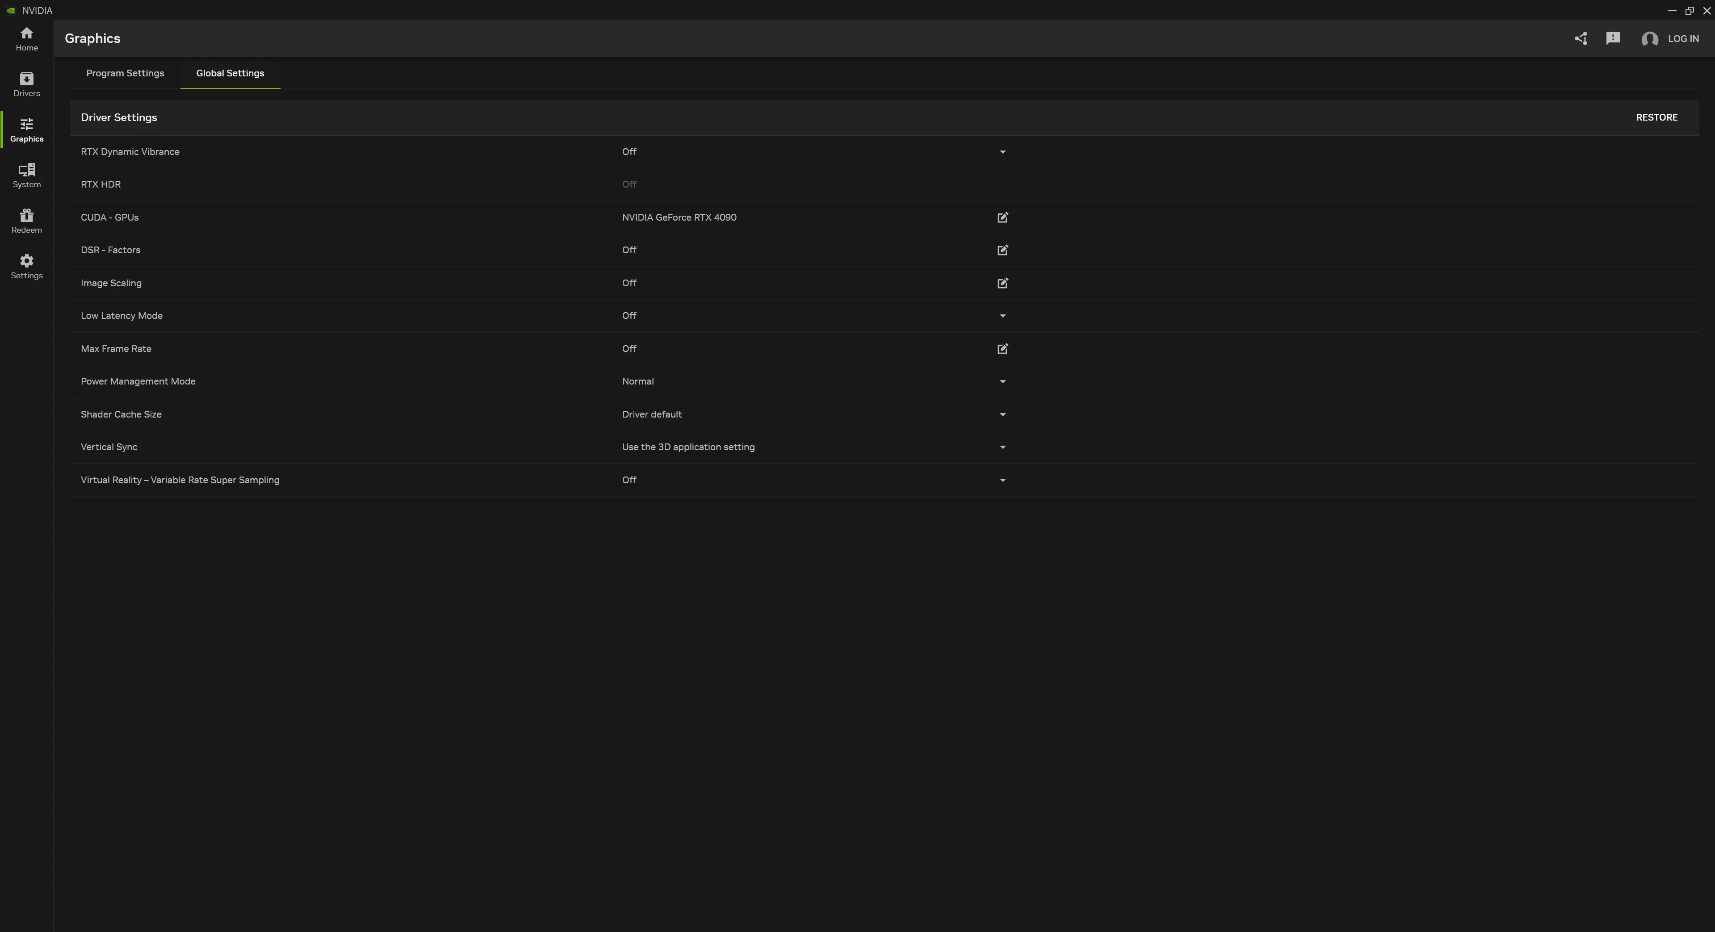This screenshot has width=1715, height=932.
Task: Switch to Program Settings tab
Action: pyautogui.click(x=125, y=73)
